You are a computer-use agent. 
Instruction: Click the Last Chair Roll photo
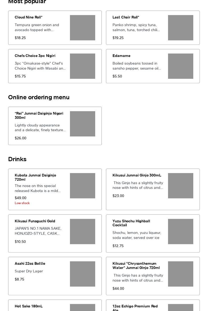[180, 28]
